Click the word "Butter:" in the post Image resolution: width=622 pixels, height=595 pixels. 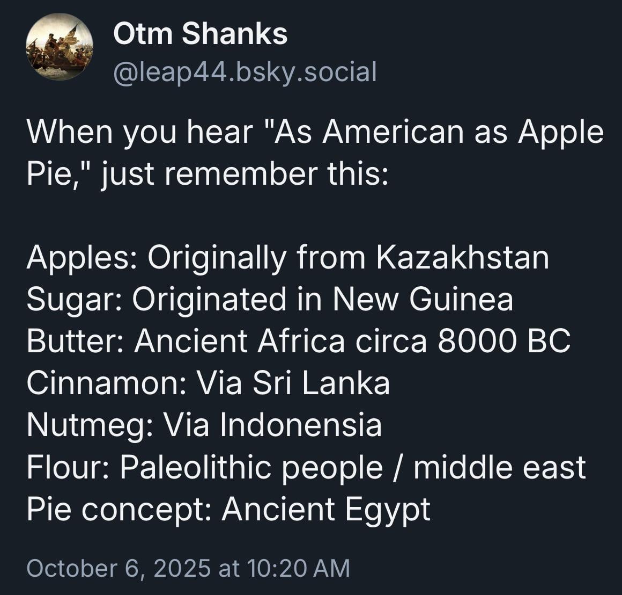(75, 341)
